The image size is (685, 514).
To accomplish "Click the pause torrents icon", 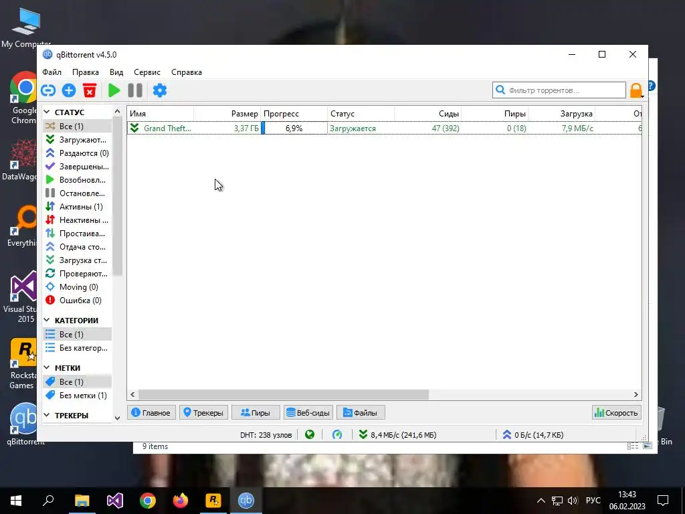I will (135, 90).
